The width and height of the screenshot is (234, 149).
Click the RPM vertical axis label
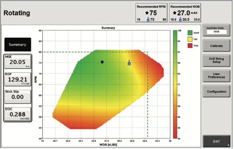(36, 79)
